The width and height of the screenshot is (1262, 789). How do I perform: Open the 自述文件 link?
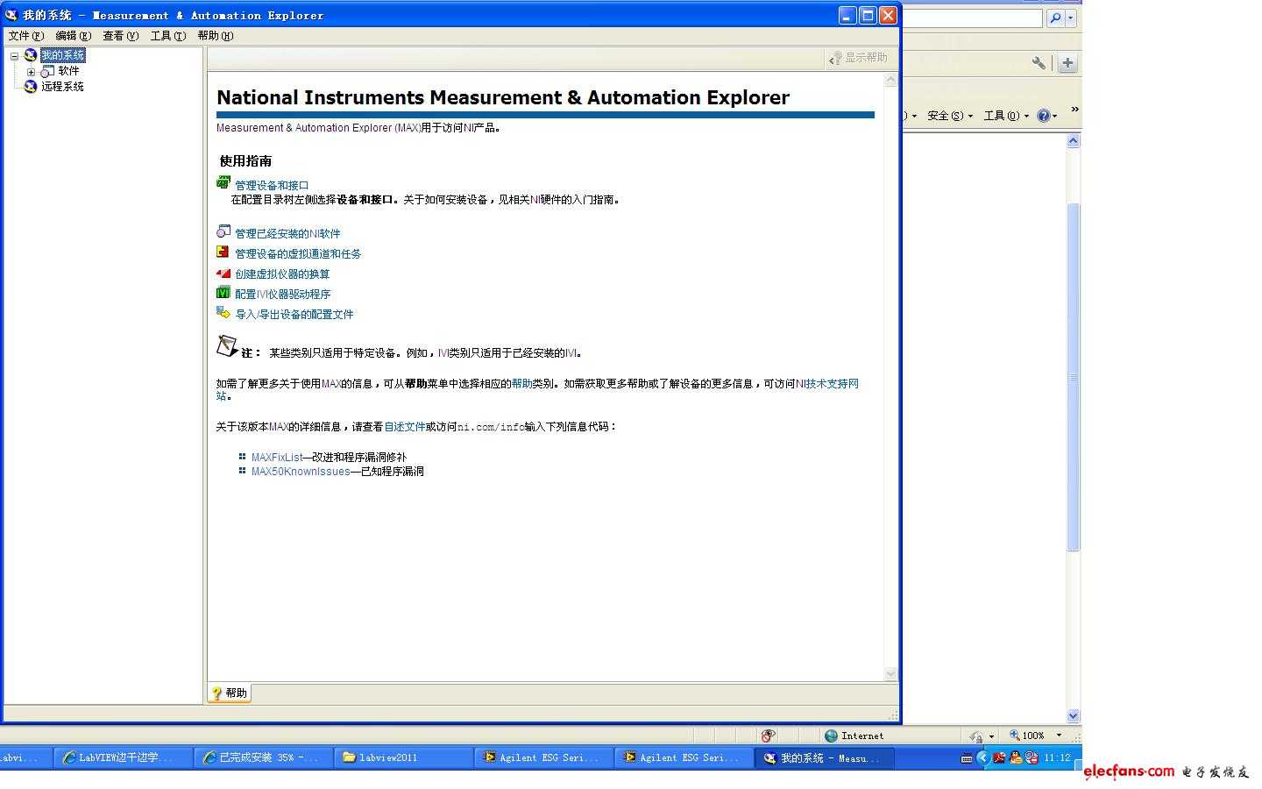pyautogui.click(x=405, y=426)
